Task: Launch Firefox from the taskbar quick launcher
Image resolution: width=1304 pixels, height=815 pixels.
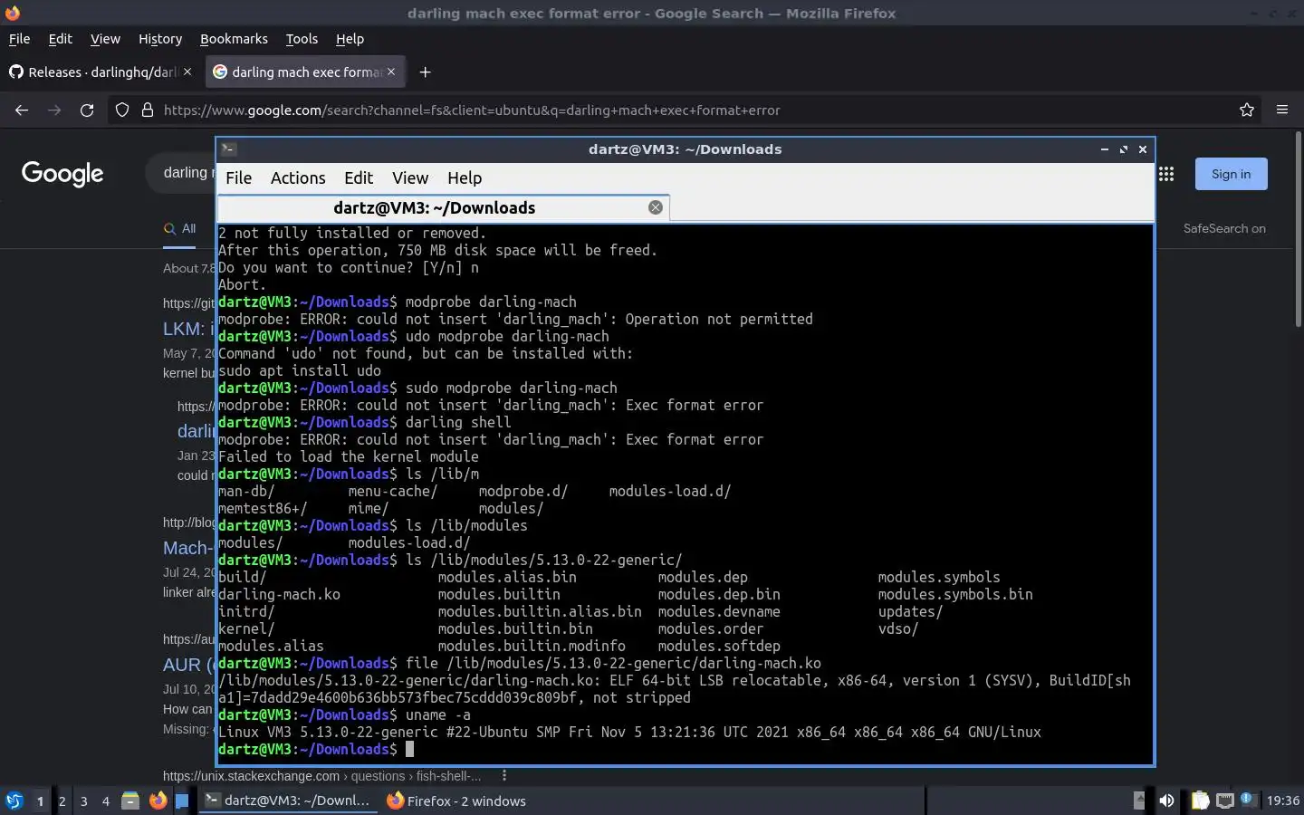Action: click(x=158, y=801)
